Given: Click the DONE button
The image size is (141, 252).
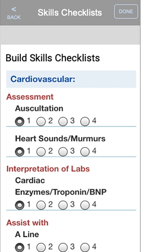Looking at the screenshot, I should point(126,12).
